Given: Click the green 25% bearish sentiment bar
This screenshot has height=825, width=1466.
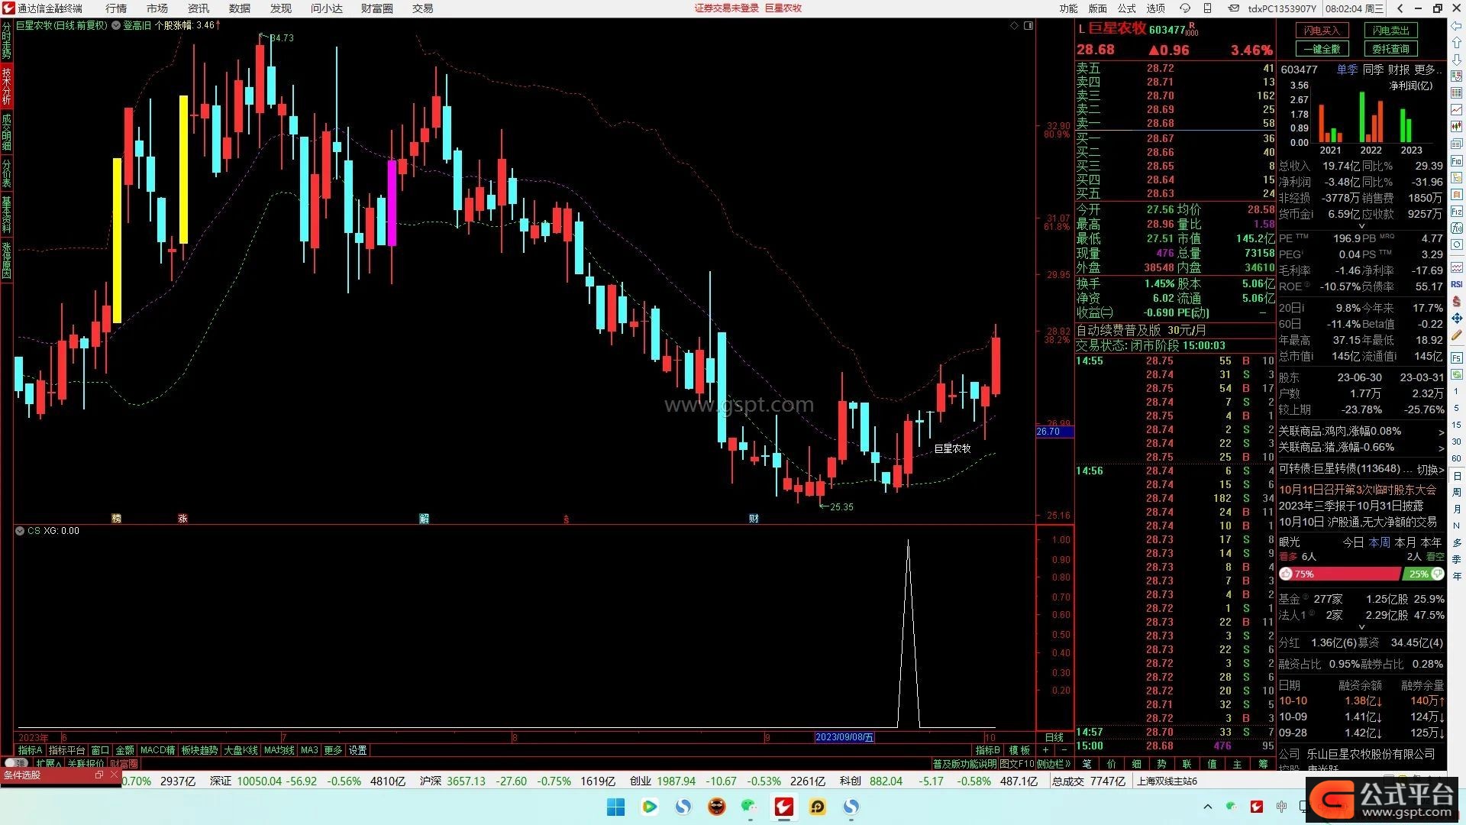Looking at the screenshot, I should click(x=1423, y=574).
